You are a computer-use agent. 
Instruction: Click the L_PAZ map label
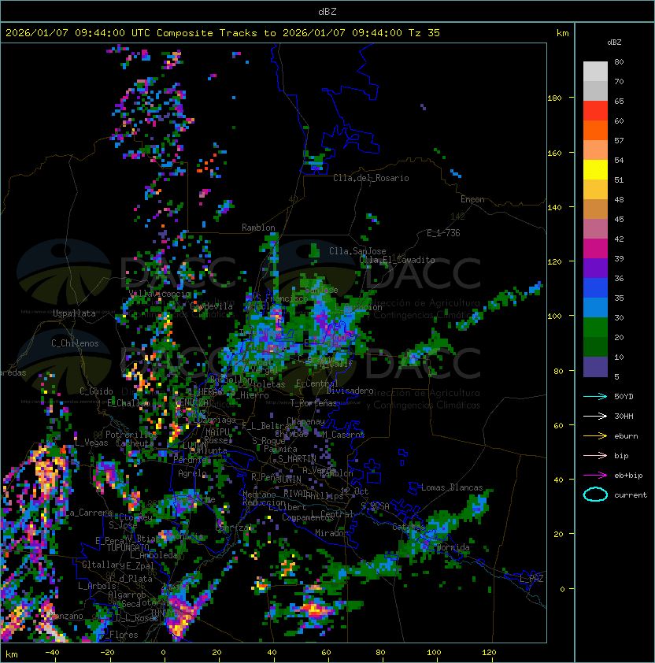(x=531, y=579)
